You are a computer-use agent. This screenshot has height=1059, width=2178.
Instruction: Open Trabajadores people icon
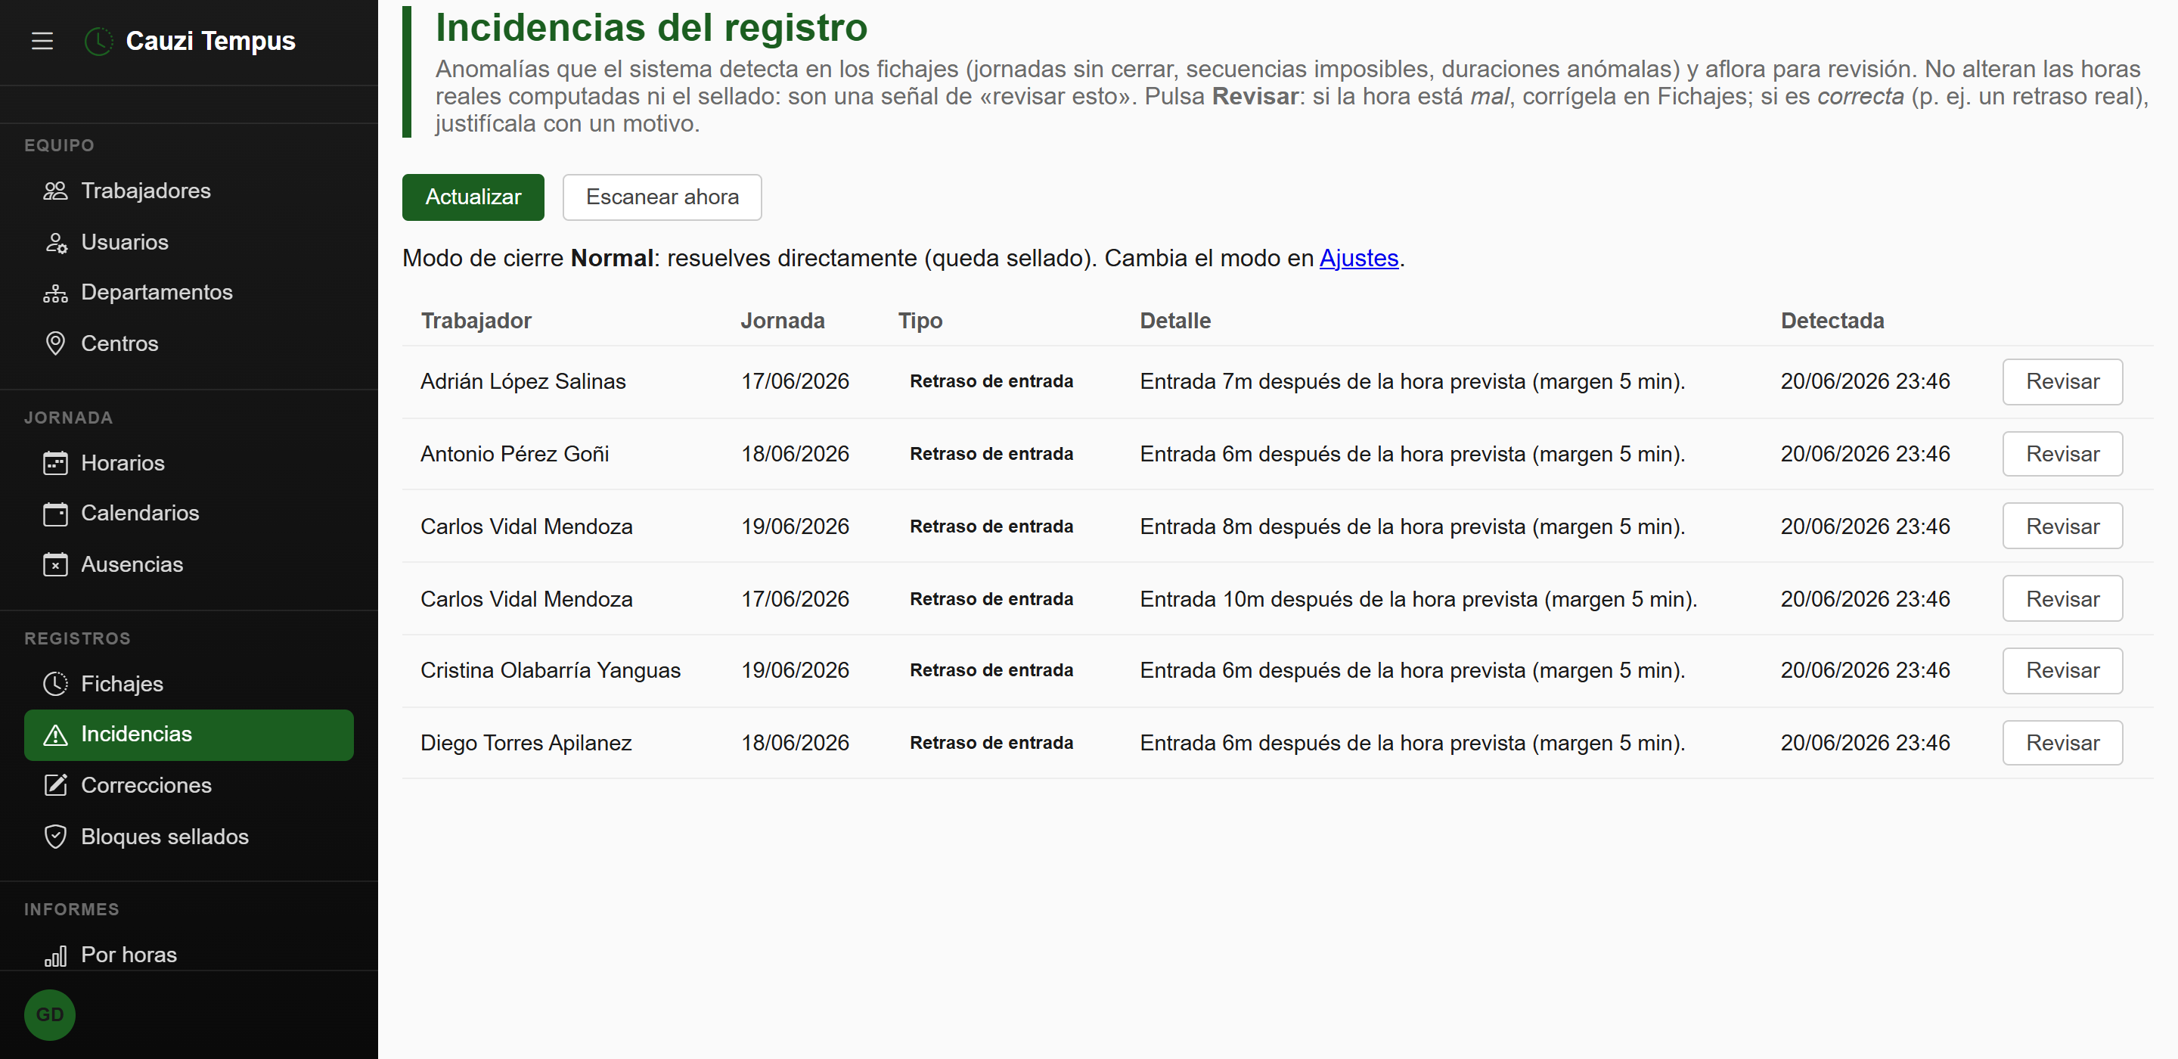pyautogui.click(x=55, y=191)
